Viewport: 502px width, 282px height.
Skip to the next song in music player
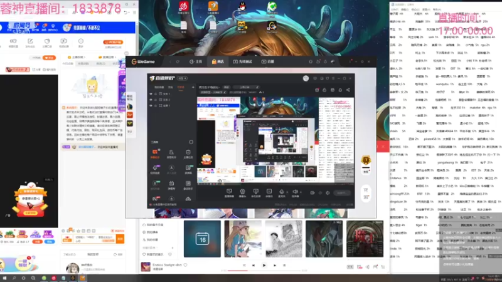275,265
